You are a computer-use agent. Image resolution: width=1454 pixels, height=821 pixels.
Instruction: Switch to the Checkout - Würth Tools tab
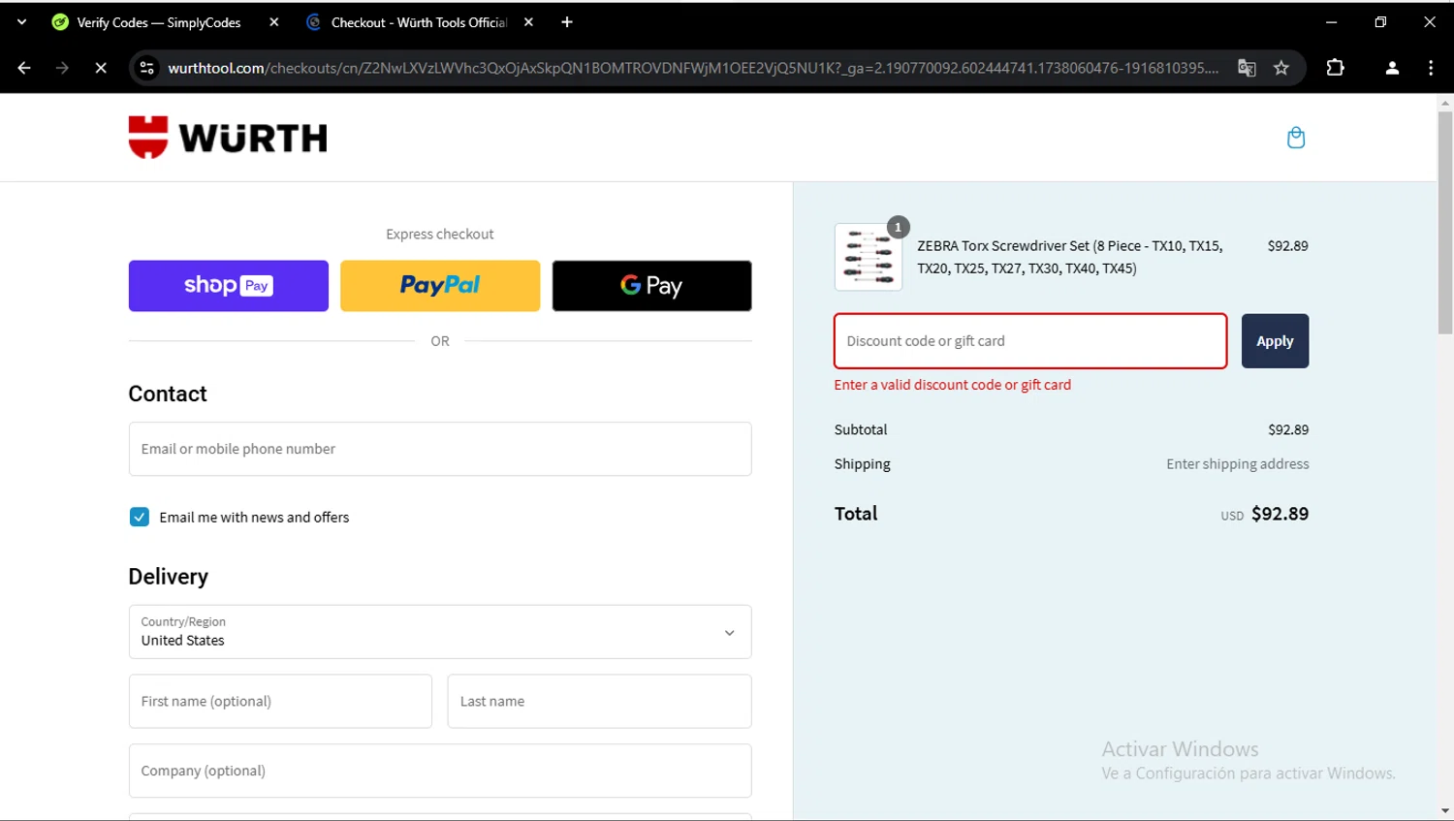419,22
